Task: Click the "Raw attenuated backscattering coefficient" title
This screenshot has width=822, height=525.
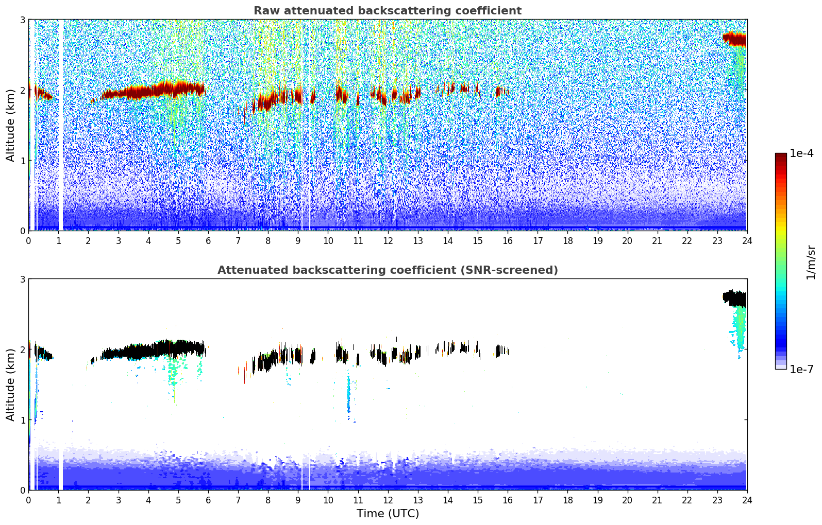Action: (388, 11)
